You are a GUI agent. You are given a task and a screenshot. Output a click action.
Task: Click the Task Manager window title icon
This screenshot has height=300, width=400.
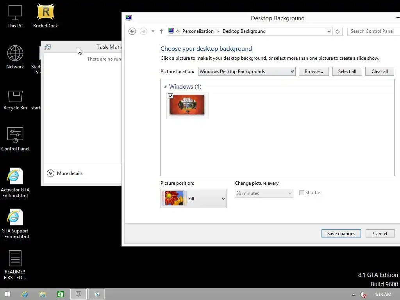coord(48,47)
